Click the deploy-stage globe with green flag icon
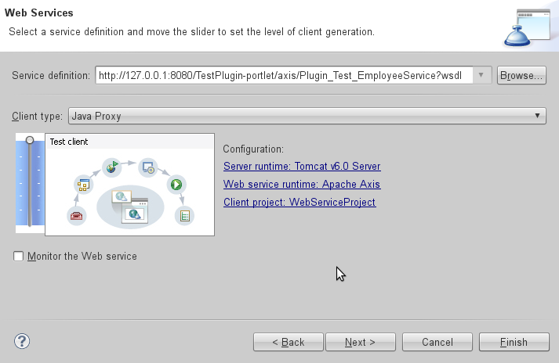The image size is (559, 363). [112, 166]
